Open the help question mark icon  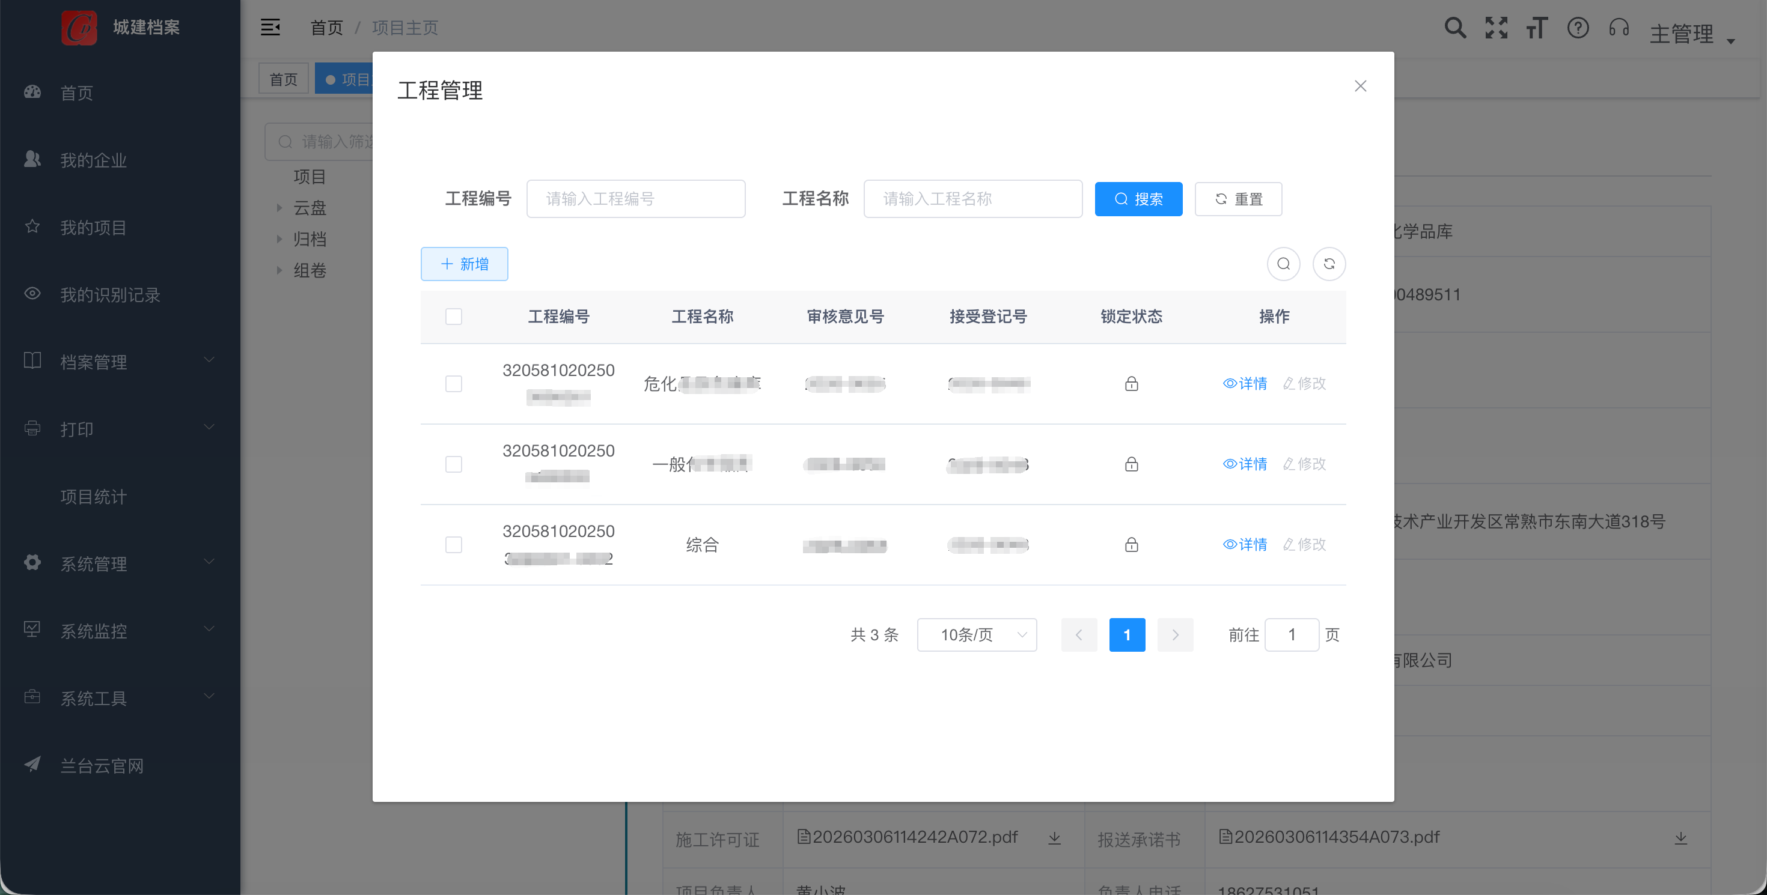click(1578, 28)
